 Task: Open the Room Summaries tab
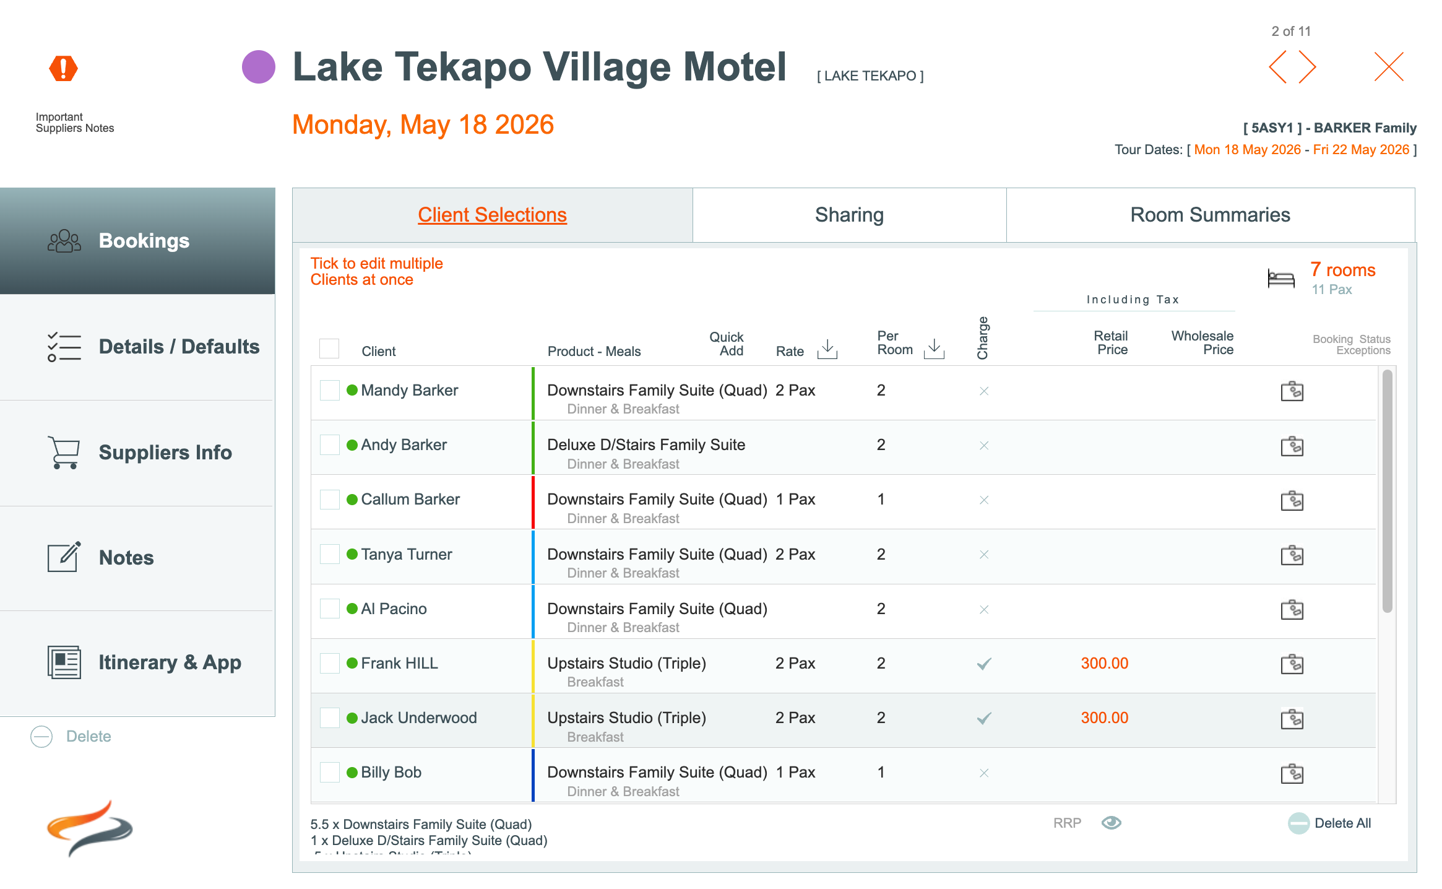pos(1210,215)
